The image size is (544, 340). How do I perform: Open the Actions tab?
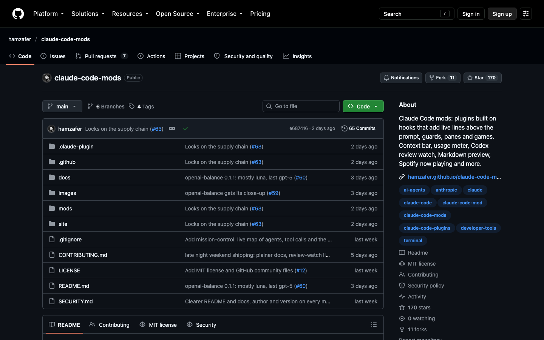pyautogui.click(x=151, y=56)
